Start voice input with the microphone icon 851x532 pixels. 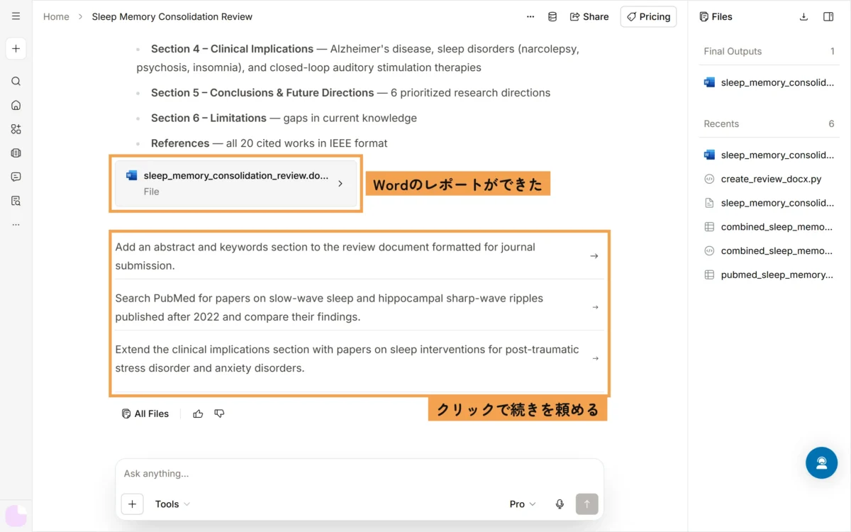(560, 504)
